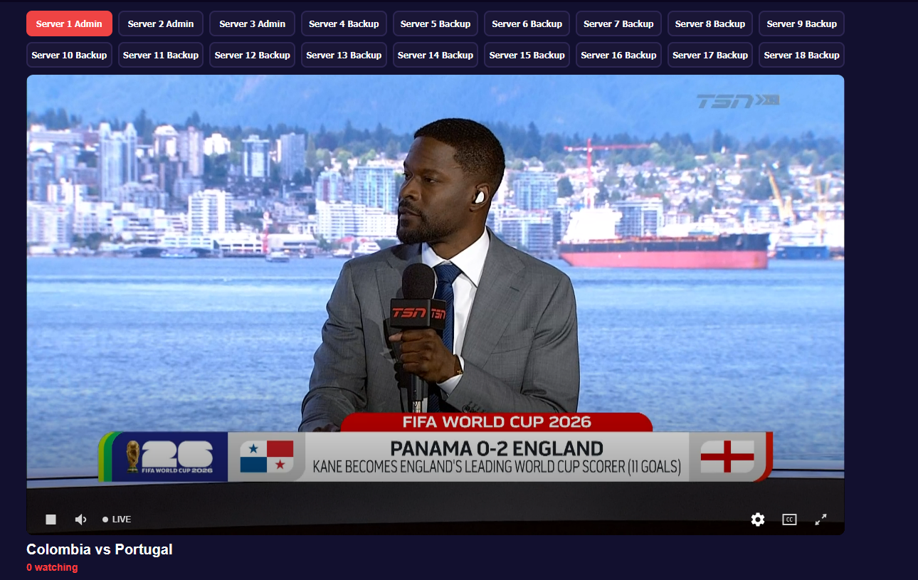Jump to the LIVE indicator
The height and width of the screenshot is (580, 918).
117,520
